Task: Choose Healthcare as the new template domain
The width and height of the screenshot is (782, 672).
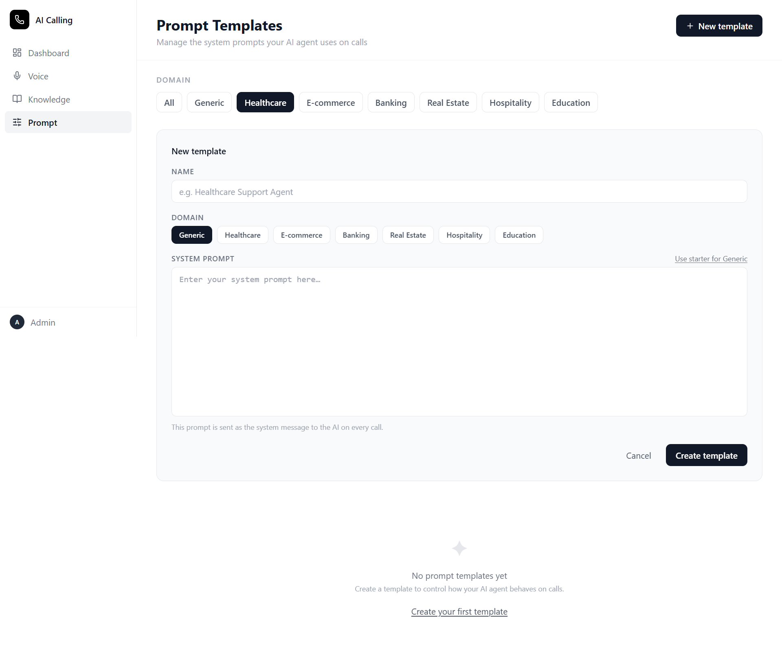Action: point(243,235)
